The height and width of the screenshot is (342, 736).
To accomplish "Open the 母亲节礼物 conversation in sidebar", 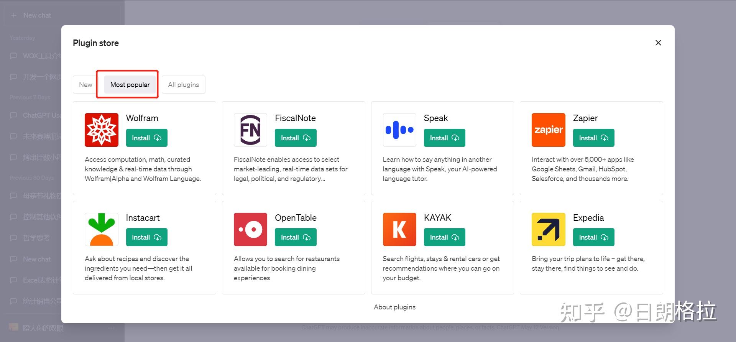I will tap(35, 196).
